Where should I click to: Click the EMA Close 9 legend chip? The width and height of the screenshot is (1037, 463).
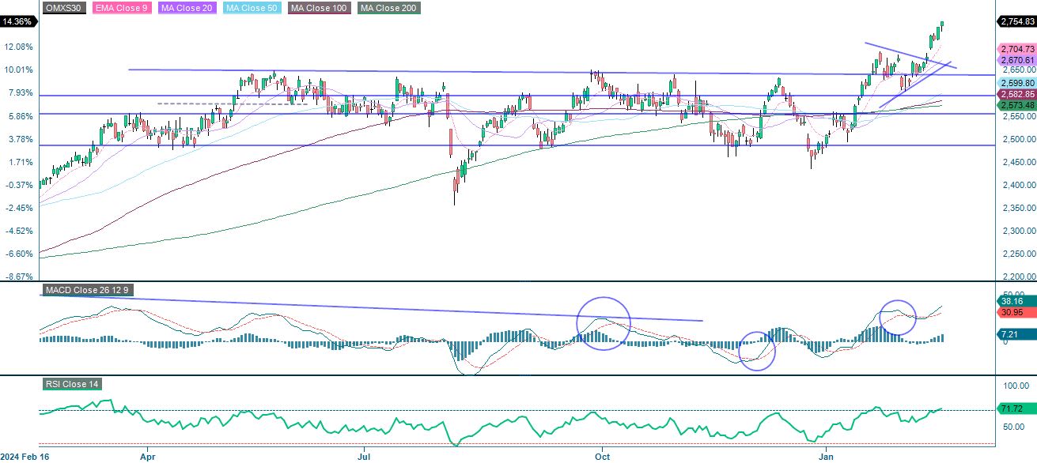pyautogui.click(x=122, y=9)
